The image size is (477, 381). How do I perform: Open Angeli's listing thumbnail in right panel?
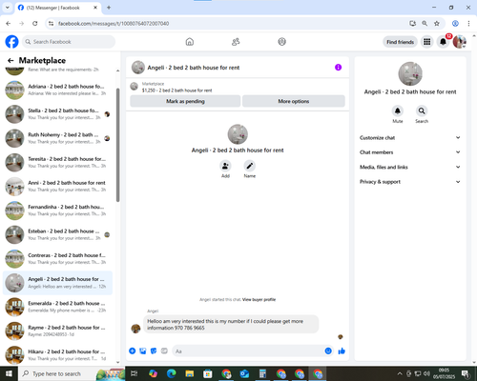click(410, 73)
